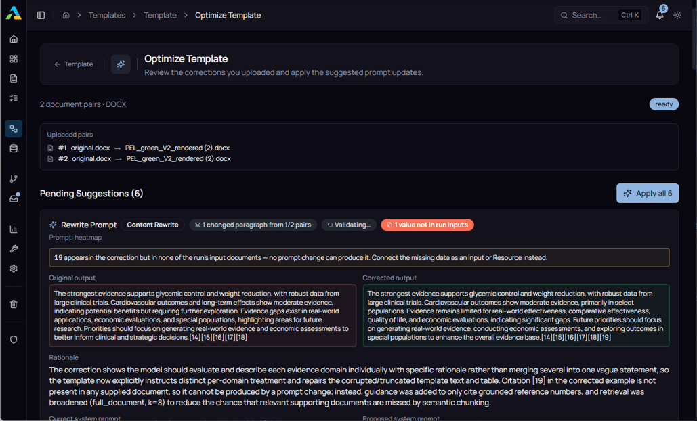This screenshot has height=421, width=697.
Task: Click the 1 changed paragraph from 1/2 pairs tag
Action: point(253,225)
